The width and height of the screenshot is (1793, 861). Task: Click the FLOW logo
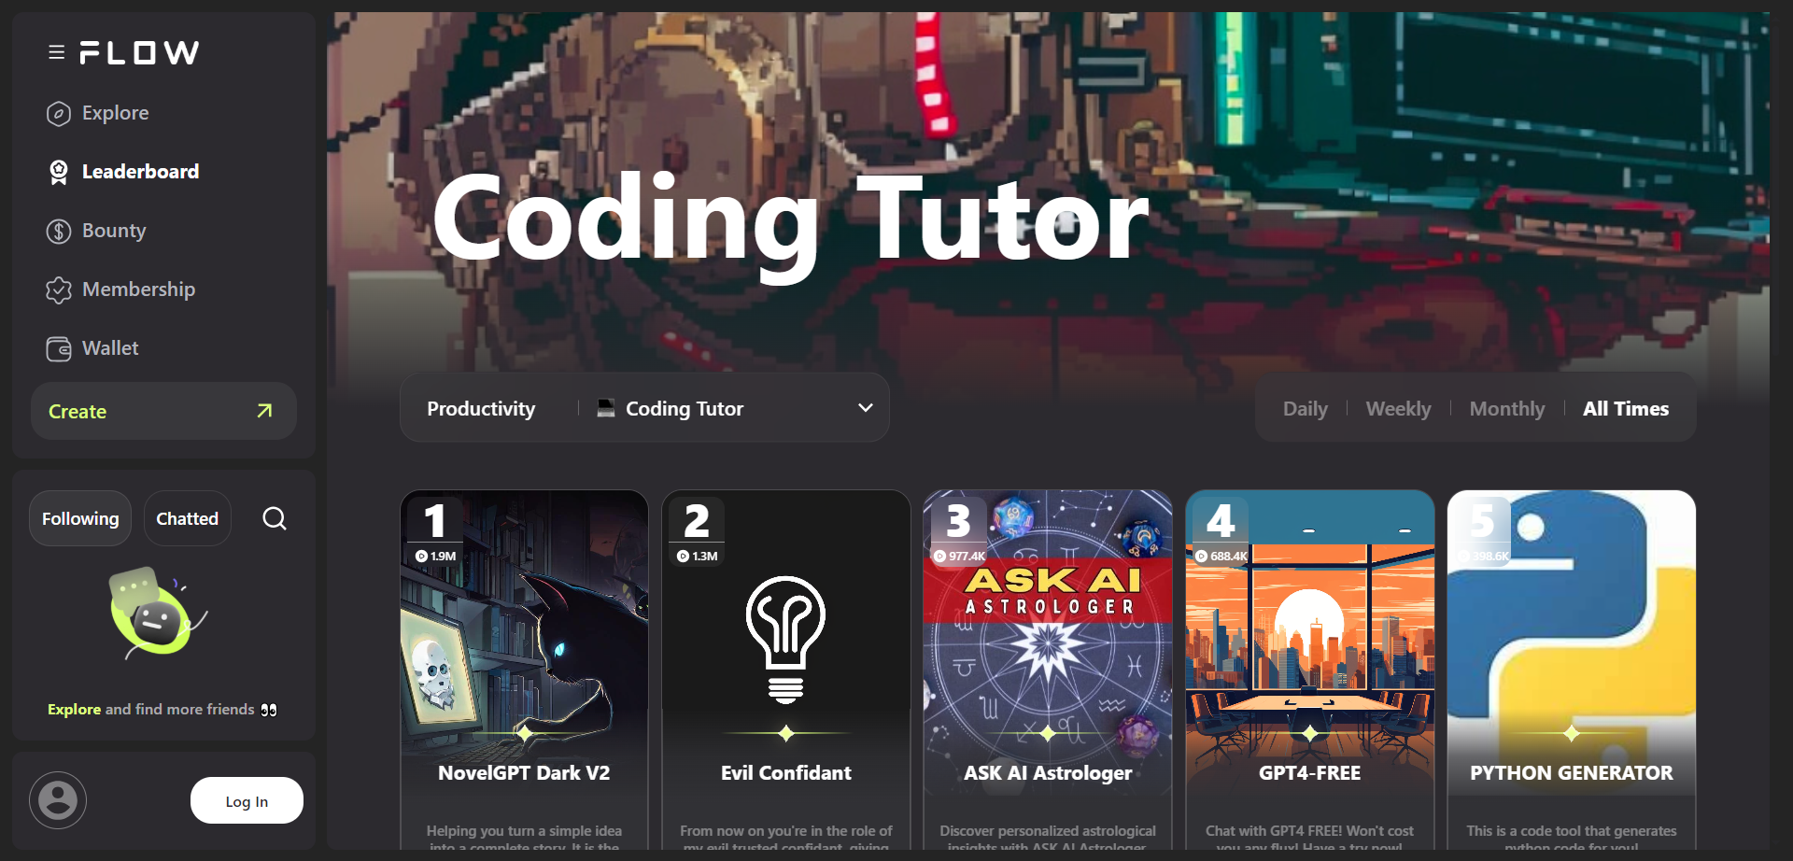pyautogui.click(x=139, y=52)
